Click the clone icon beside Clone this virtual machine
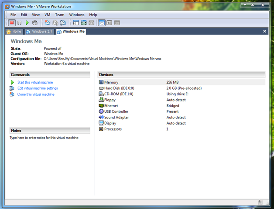 coord(12,94)
